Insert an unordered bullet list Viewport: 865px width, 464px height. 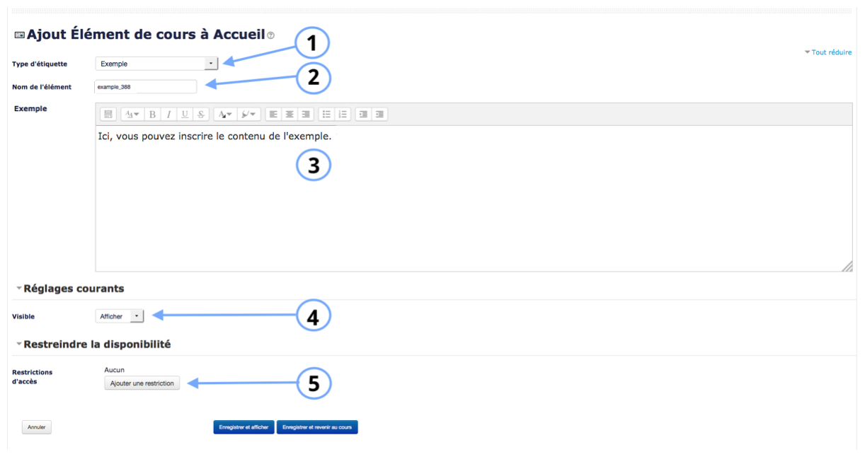point(326,114)
